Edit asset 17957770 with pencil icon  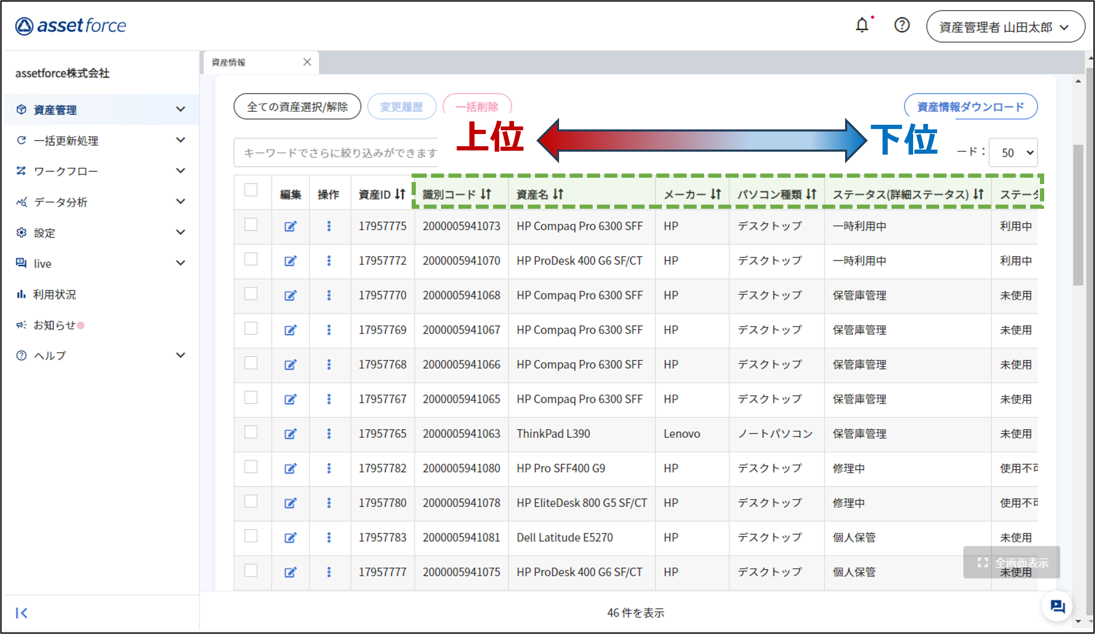coord(290,295)
